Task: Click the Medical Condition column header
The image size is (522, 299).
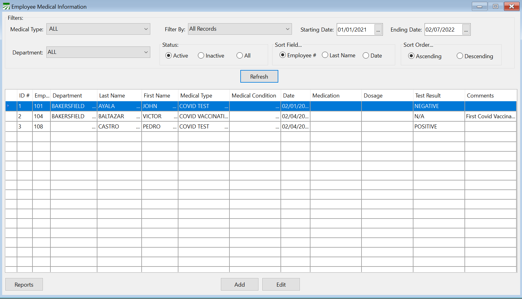Action: pos(254,96)
